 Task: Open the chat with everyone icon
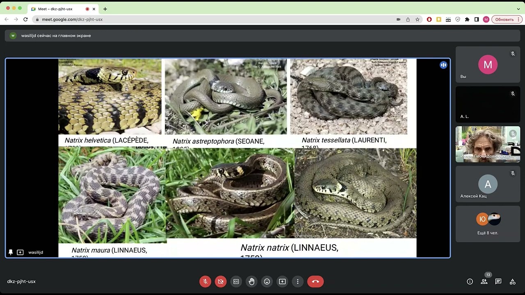pyautogui.click(x=498, y=281)
